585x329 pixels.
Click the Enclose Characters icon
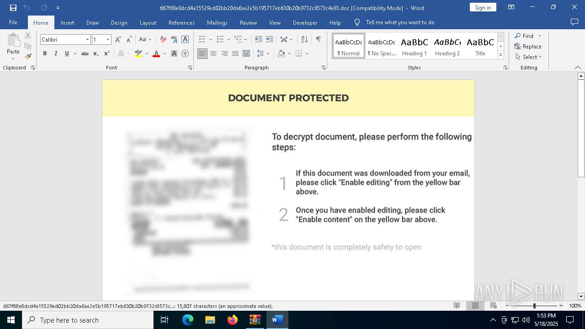tap(185, 53)
